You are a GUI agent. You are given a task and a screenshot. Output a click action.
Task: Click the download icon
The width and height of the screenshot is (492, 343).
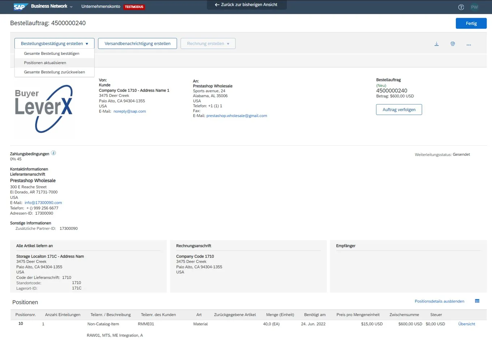(436, 44)
